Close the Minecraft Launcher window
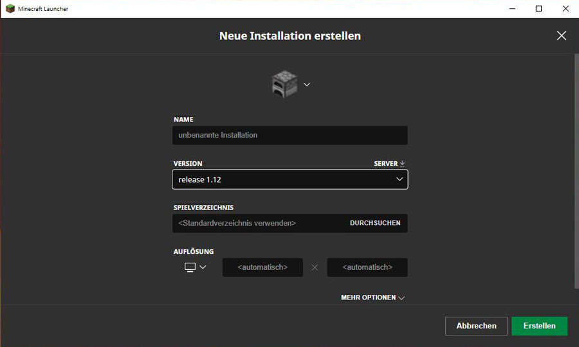This screenshot has width=579, height=347. (x=565, y=8)
